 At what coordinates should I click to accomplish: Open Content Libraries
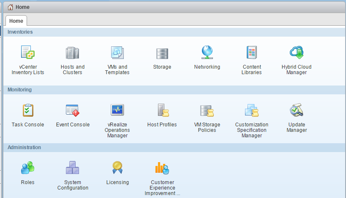252,53
